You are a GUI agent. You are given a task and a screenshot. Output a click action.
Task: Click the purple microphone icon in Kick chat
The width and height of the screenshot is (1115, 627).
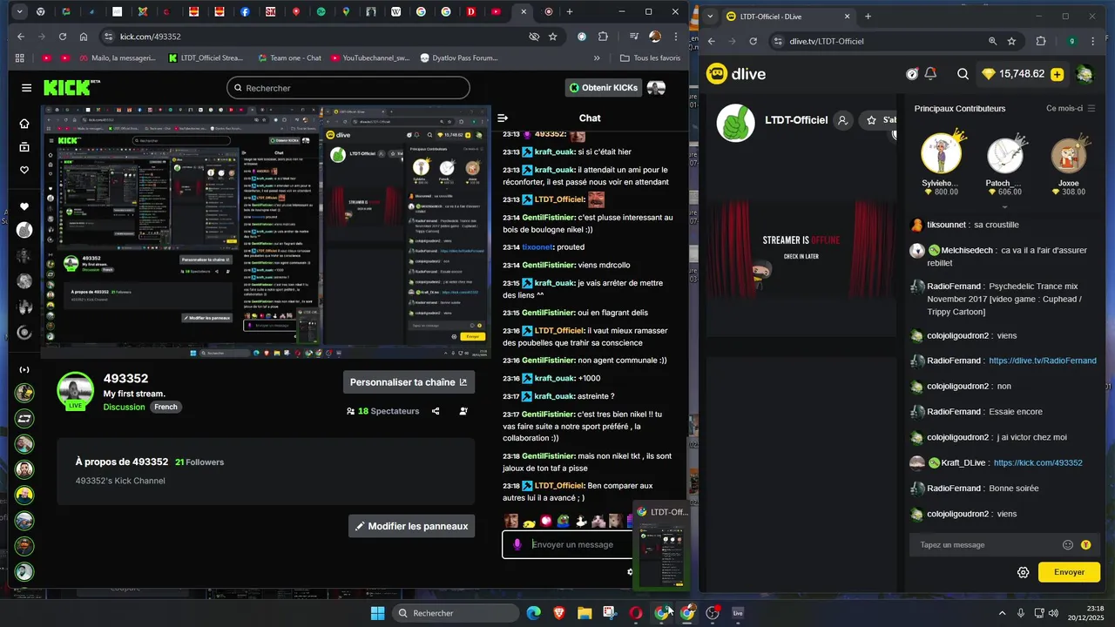click(x=517, y=544)
